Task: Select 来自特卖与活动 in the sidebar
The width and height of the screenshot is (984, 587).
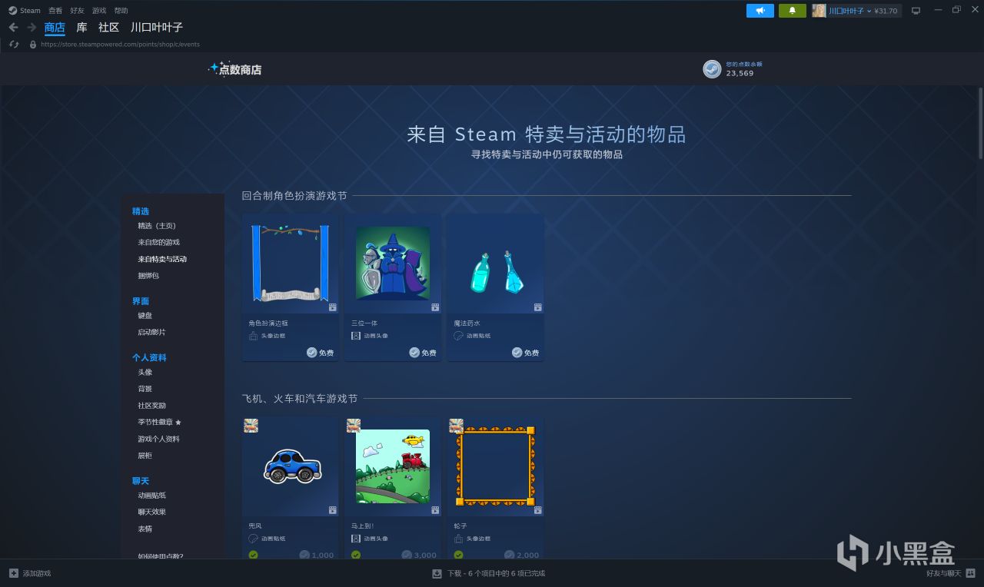Action: tap(162, 260)
